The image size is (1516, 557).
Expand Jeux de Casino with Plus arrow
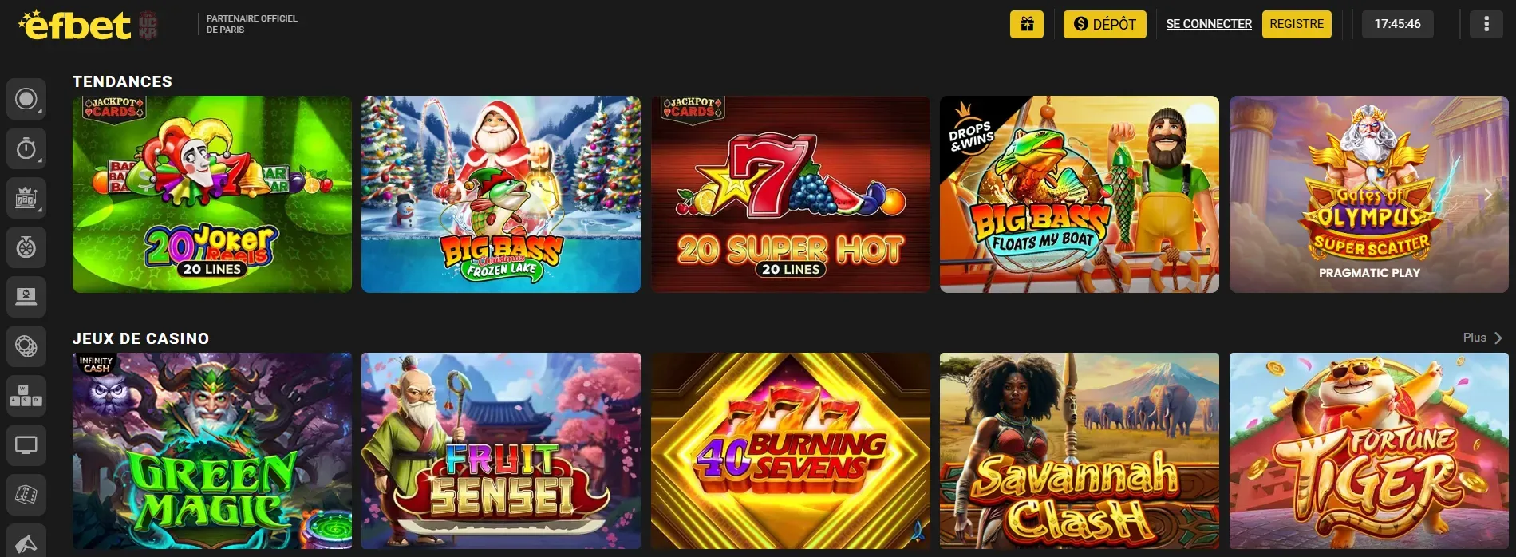[1483, 338]
